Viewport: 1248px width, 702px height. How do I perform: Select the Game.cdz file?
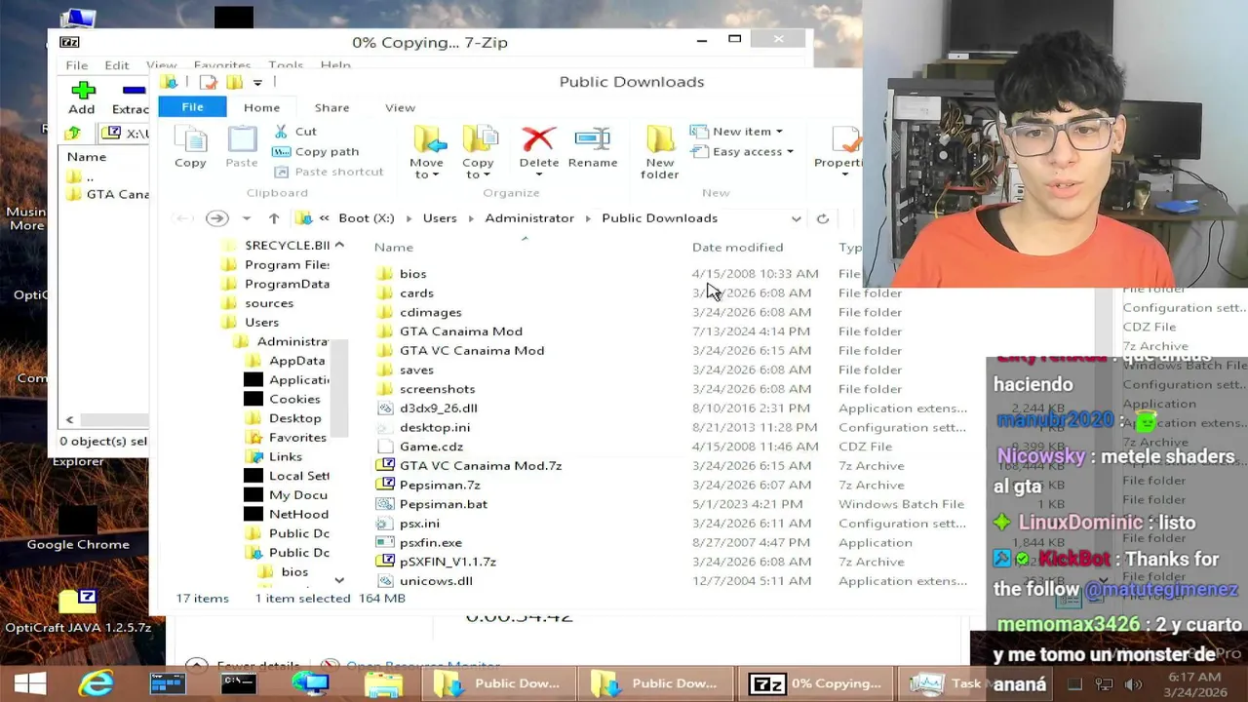tap(431, 447)
